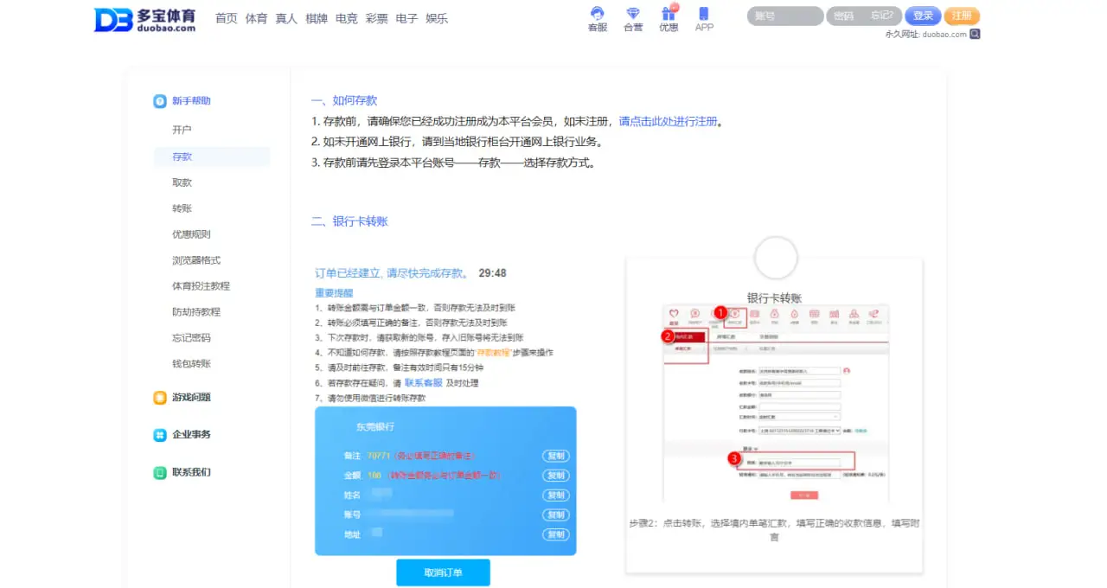Click the 游戏问题 orange sidebar icon
Viewport: 1107px width, 588px height.
coord(160,398)
